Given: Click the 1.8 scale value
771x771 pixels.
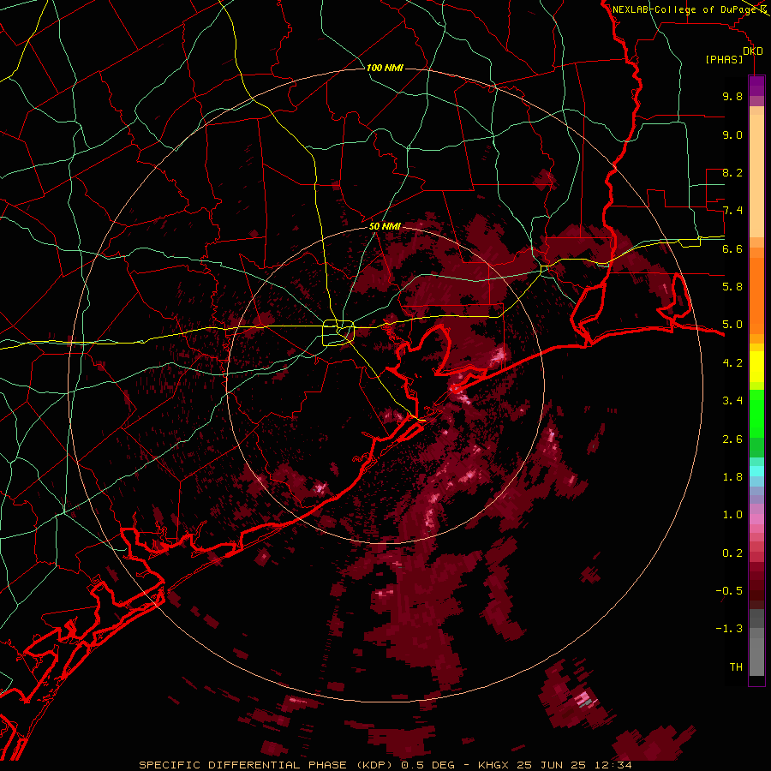Looking at the screenshot, I should 732,477.
